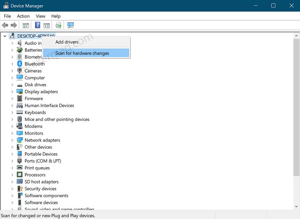Select the Human Interface Devices row
This screenshot has height=219, width=300.
click(49, 105)
